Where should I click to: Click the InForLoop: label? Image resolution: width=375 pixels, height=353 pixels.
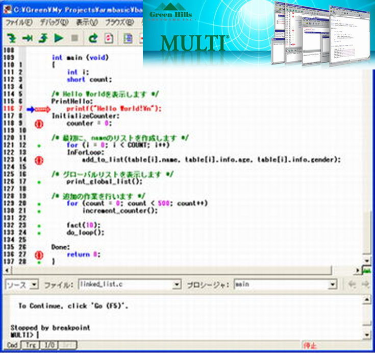pos(86,152)
